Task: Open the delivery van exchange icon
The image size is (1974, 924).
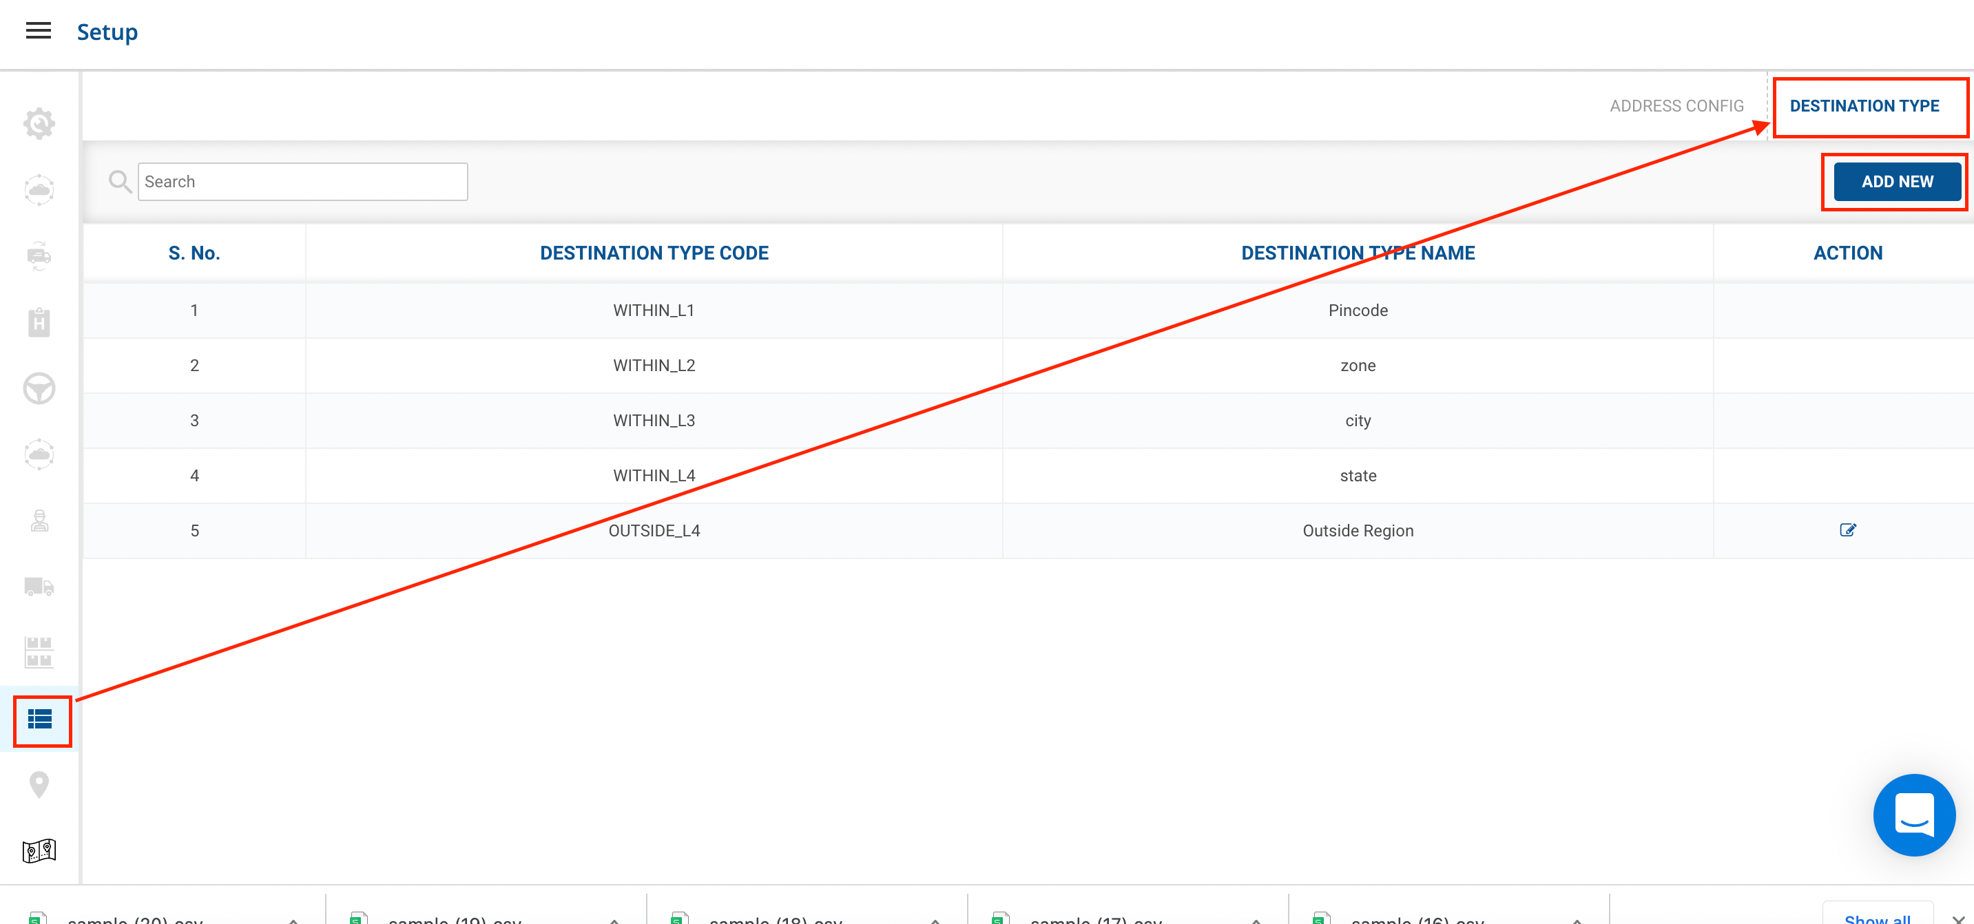Action: click(39, 256)
